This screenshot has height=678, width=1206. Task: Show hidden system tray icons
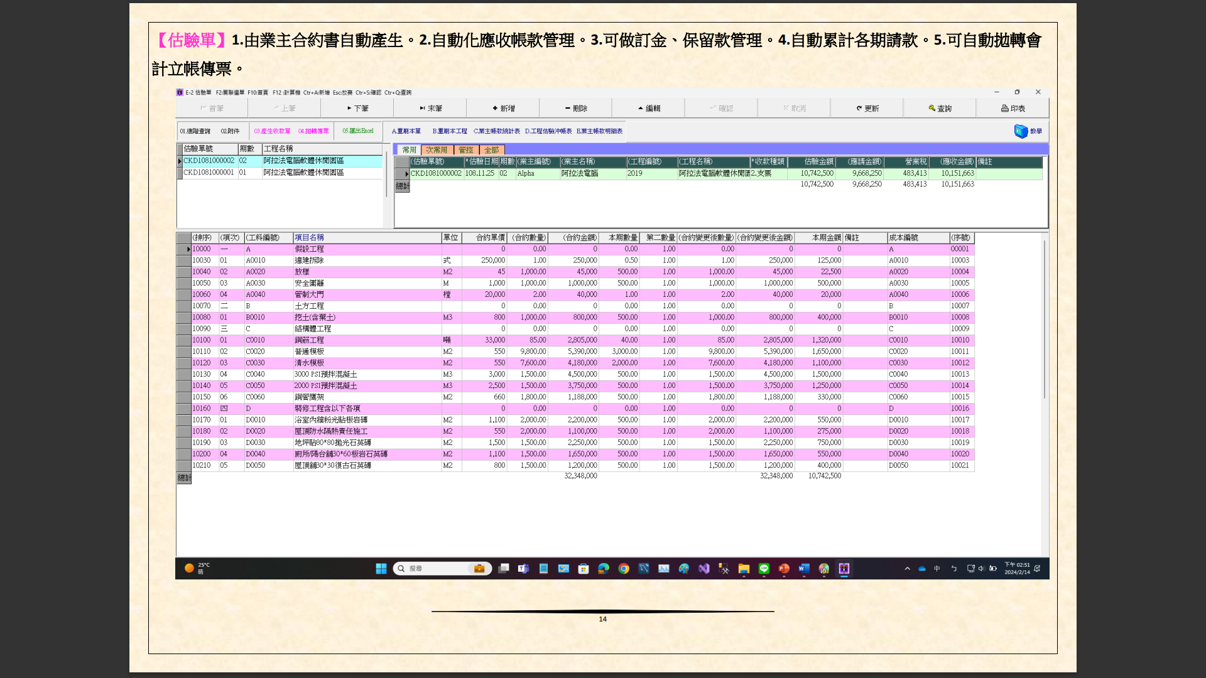(907, 569)
